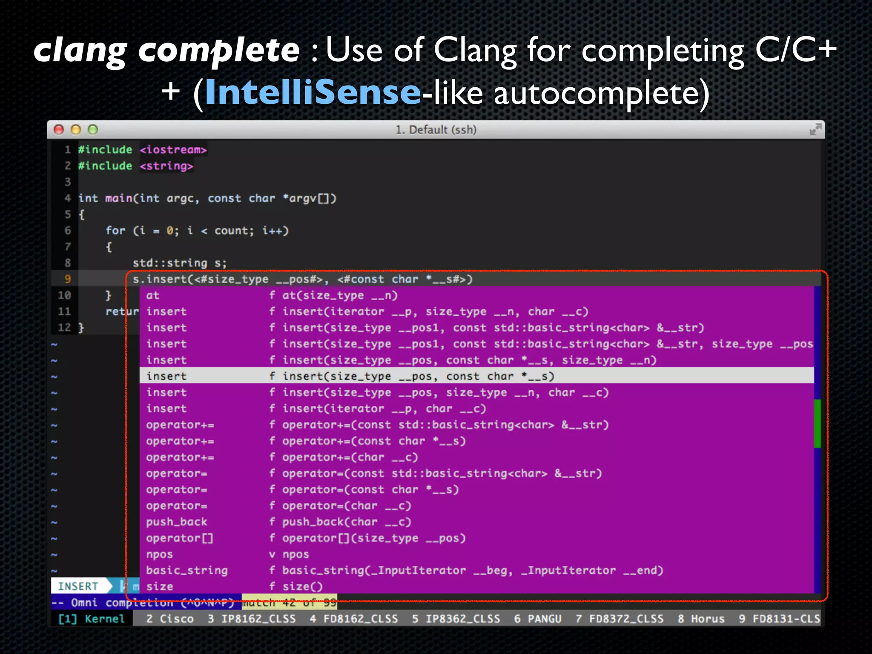Open the 3 IP8162_CLSS tab
The width and height of the screenshot is (872, 654).
[252, 619]
